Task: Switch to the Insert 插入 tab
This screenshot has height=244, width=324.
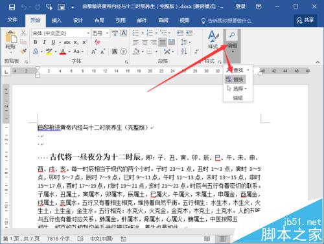Action: click(x=56, y=21)
